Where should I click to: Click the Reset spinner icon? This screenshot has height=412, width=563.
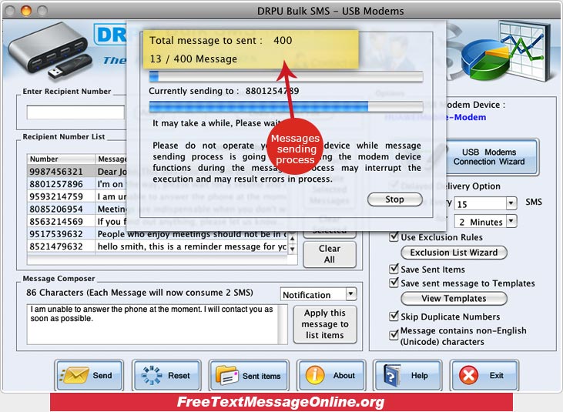pyautogui.click(x=152, y=375)
